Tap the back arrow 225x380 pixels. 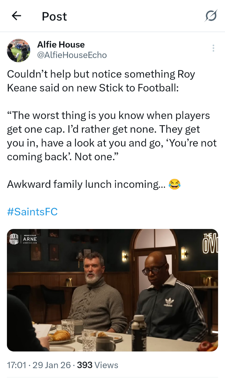[x=16, y=16]
